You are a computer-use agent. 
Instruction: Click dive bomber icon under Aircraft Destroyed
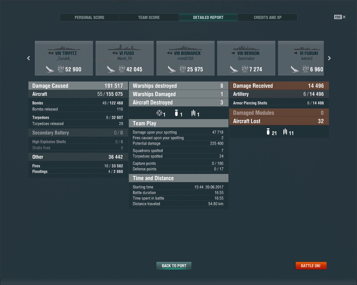(x=176, y=113)
